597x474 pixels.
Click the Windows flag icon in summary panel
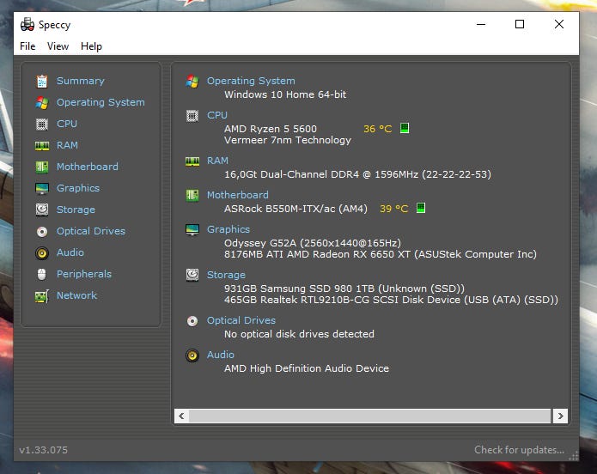192,81
